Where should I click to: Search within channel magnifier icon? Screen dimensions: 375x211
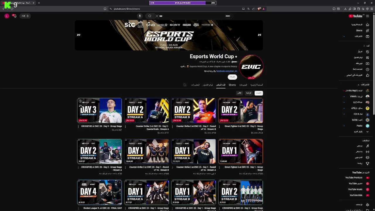tap(185, 85)
